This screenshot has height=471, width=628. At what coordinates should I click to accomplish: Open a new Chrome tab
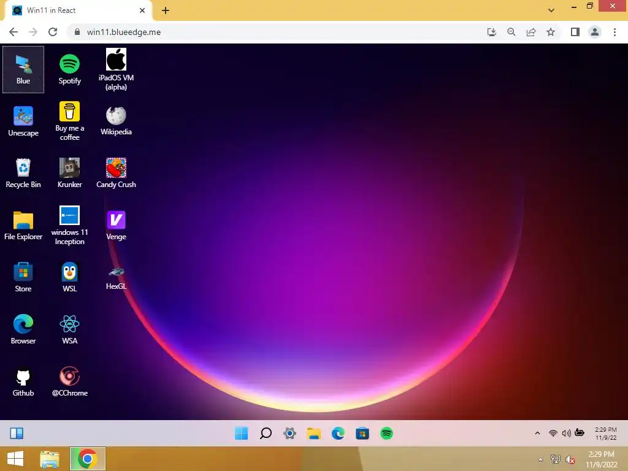pyautogui.click(x=166, y=10)
